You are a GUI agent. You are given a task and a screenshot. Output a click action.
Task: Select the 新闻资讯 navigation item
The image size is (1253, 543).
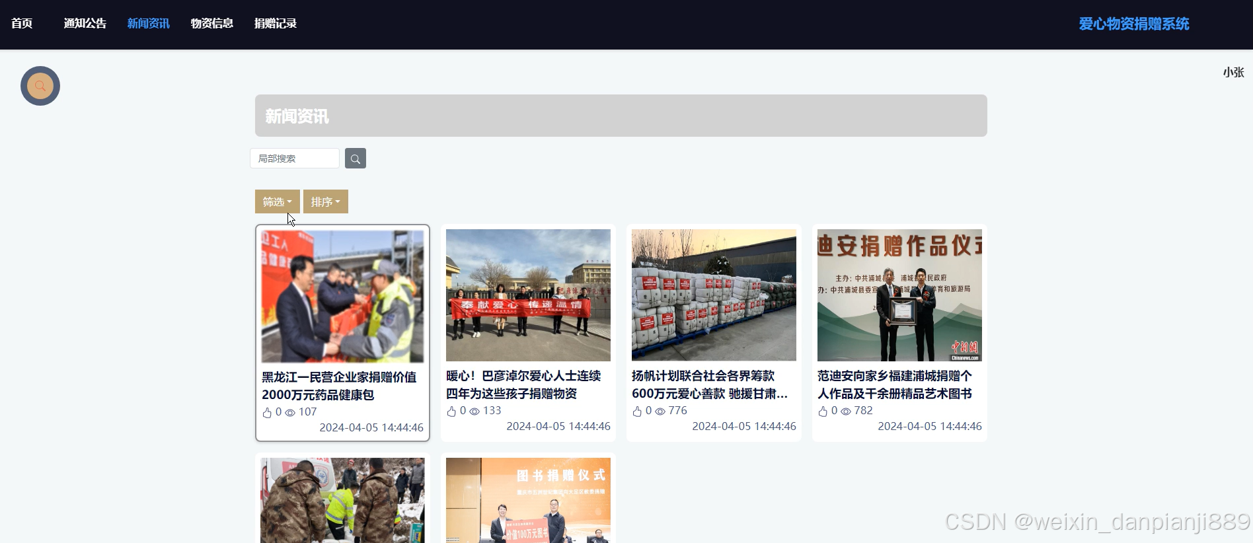149,24
